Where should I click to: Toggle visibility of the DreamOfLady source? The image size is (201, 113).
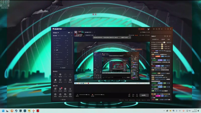click(x=67, y=60)
